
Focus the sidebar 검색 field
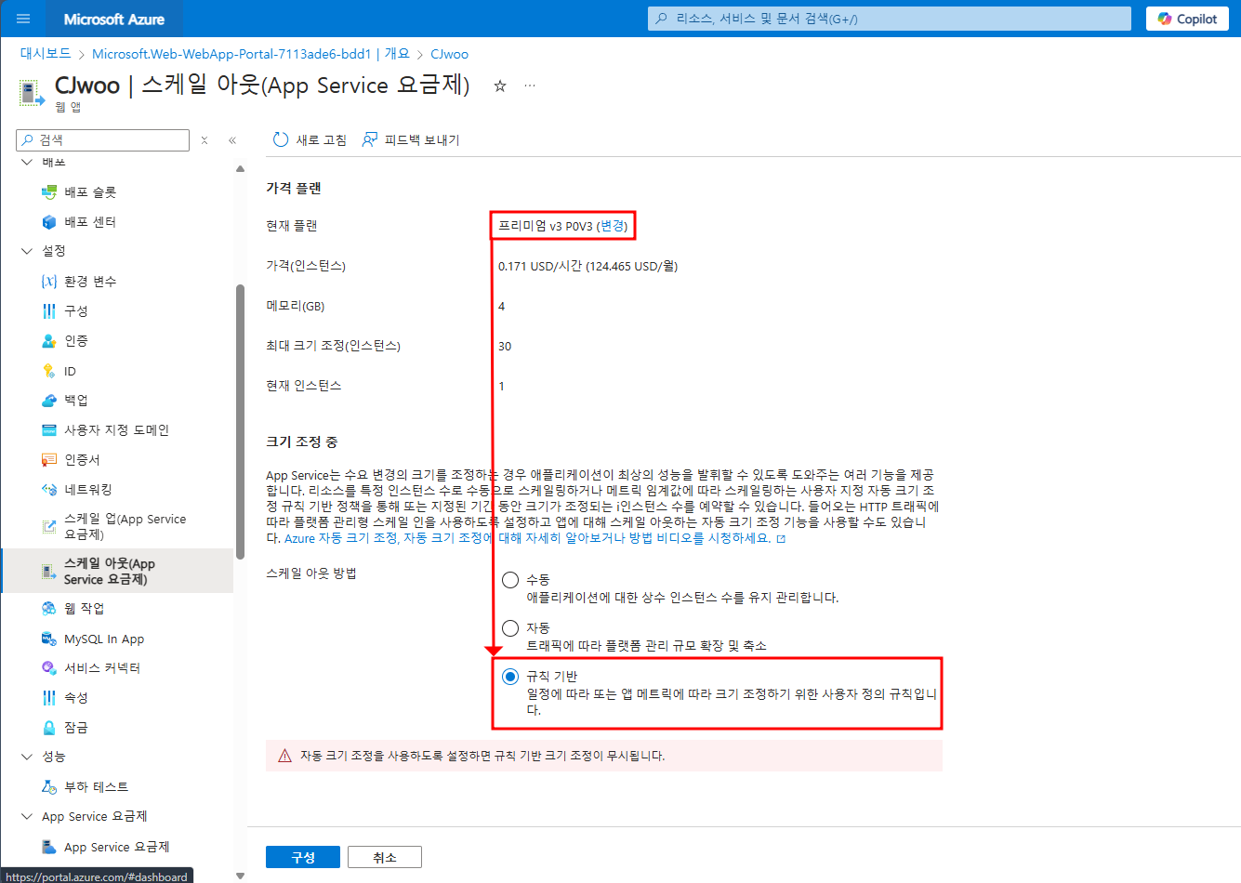click(103, 140)
